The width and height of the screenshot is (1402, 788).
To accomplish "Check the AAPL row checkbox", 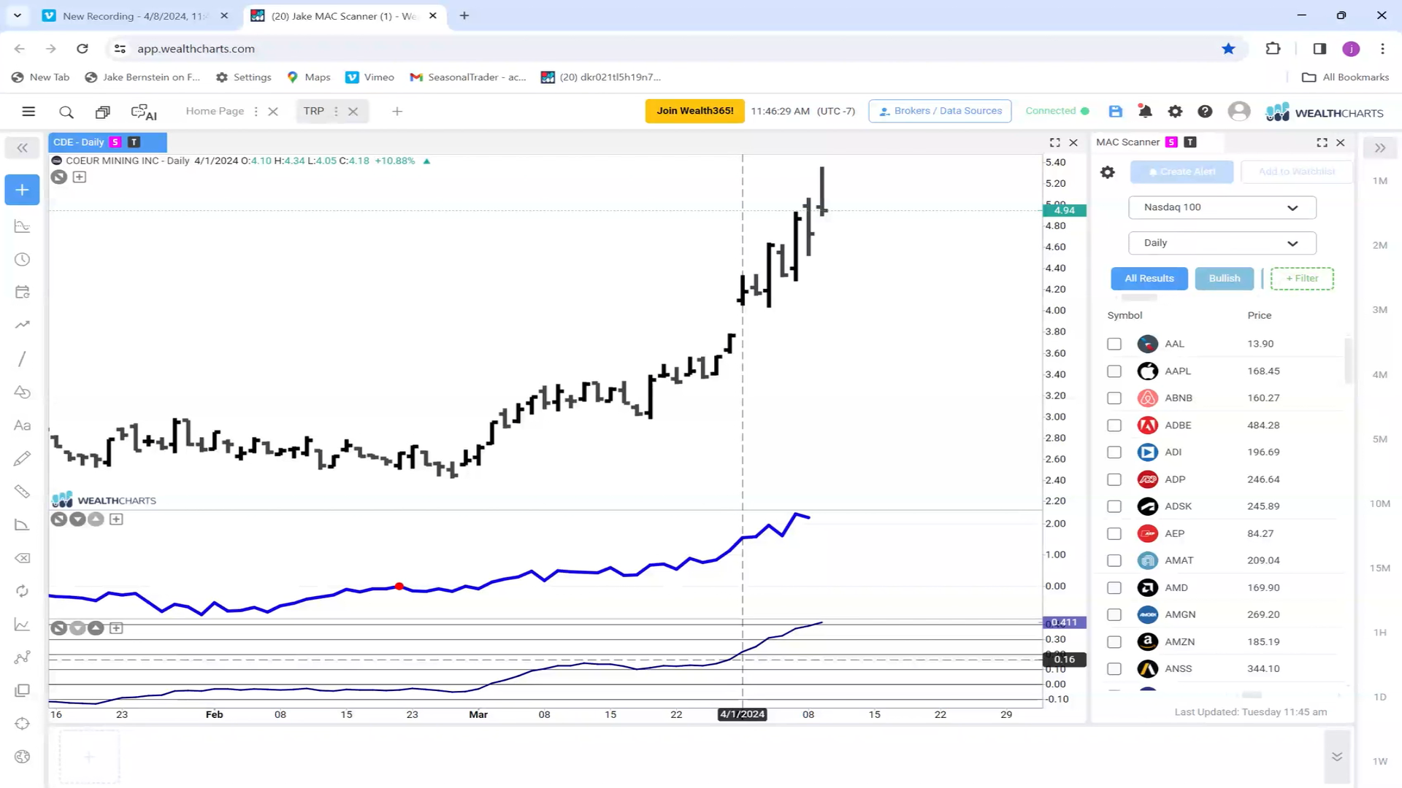I will pos(1114,371).
